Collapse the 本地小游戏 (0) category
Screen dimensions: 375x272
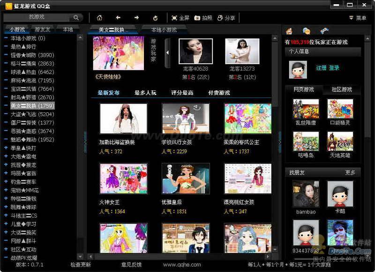click(6, 38)
